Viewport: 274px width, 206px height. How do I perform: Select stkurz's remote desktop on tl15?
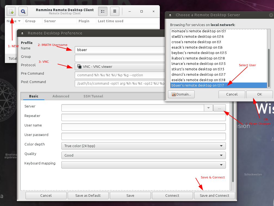pyautogui.click(x=219, y=69)
